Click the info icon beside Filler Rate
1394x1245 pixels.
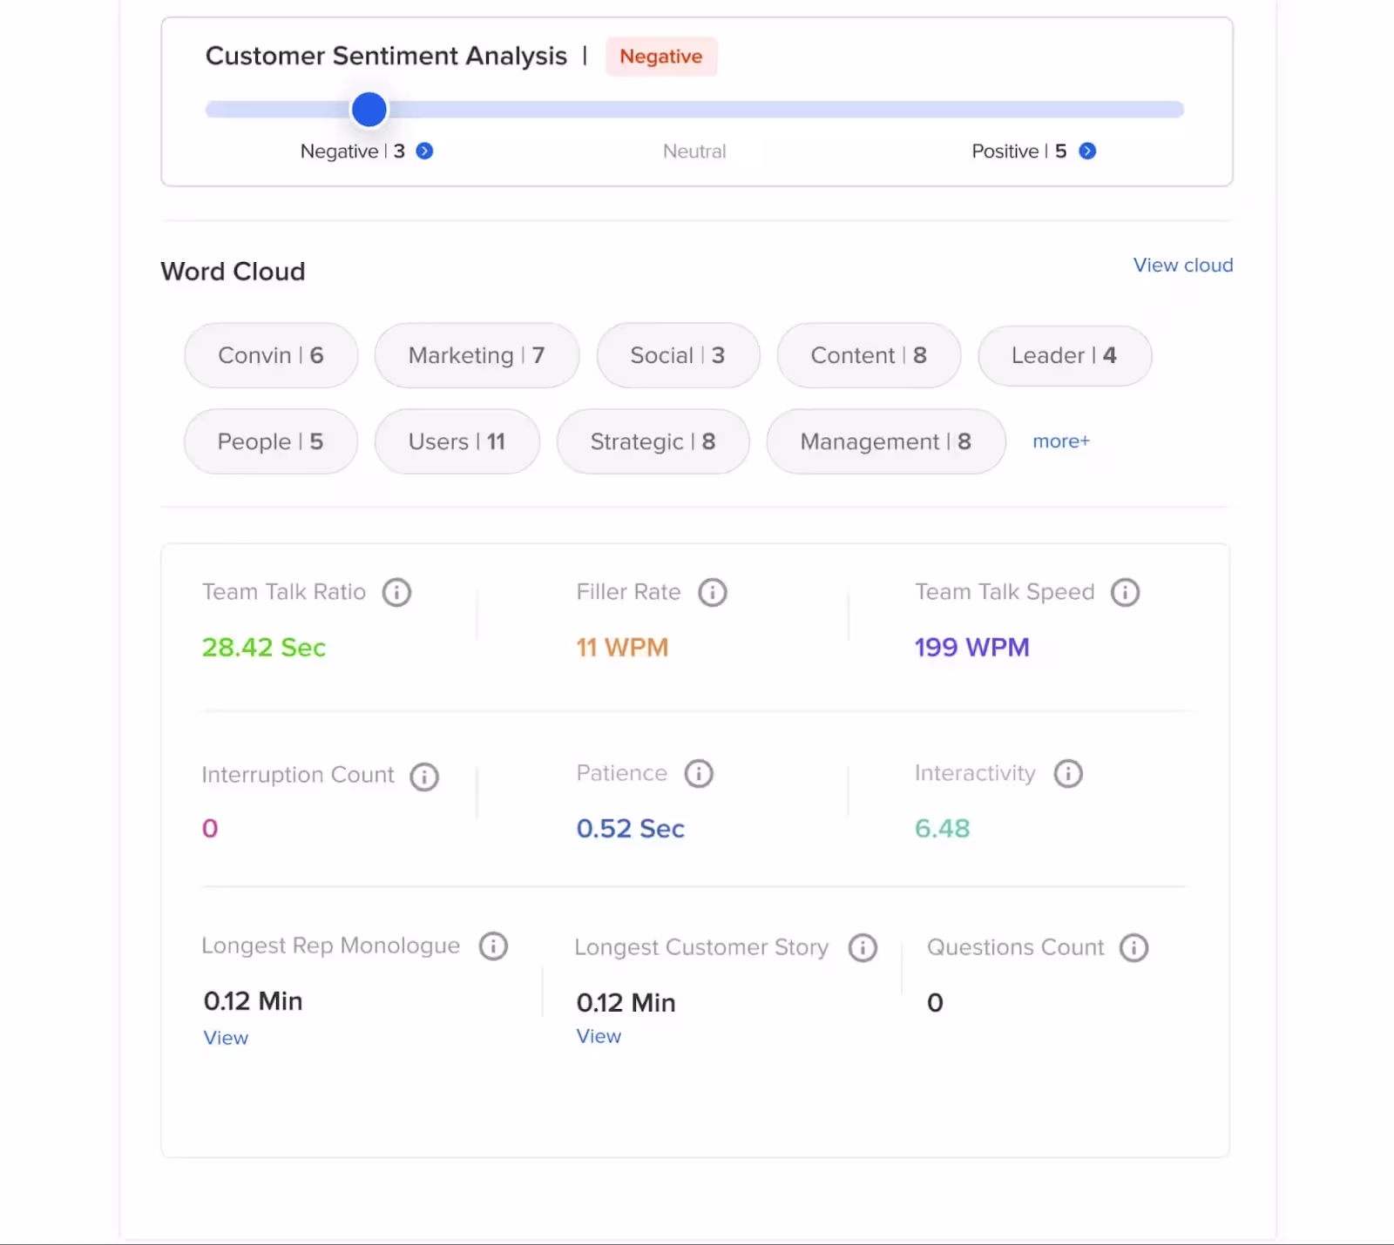click(x=713, y=592)
